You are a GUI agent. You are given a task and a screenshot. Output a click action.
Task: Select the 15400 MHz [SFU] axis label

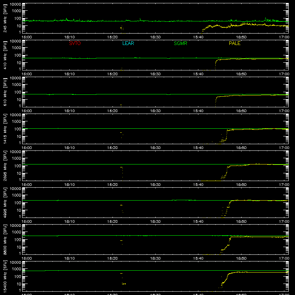5,276
